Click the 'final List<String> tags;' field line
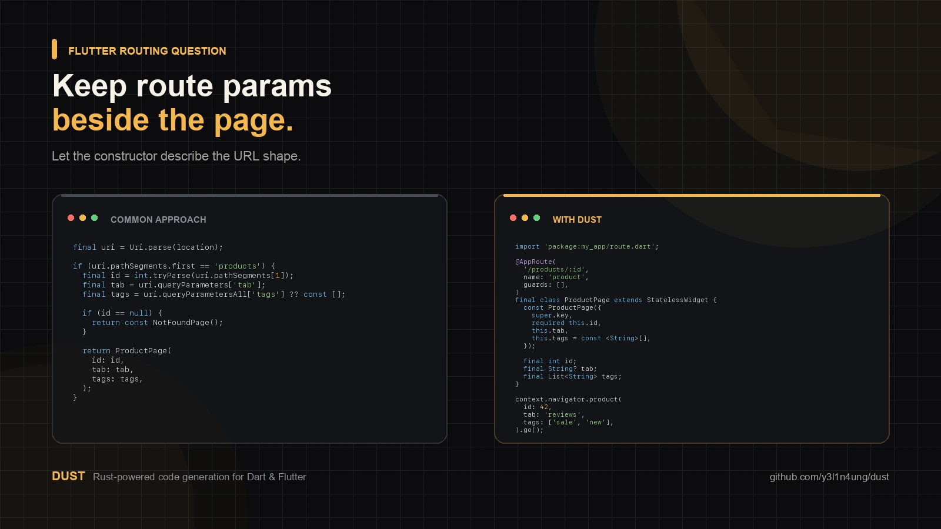Image resolution: width=941 pixels, height=529 pixels. point(572,377)
